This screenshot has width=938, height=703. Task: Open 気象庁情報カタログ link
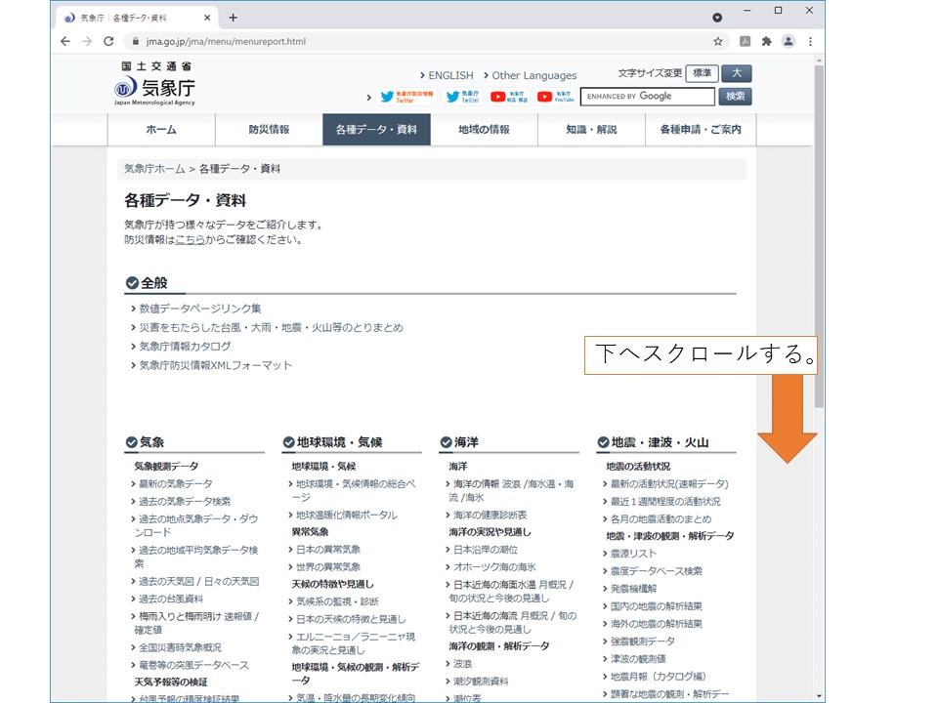point(185,346)
